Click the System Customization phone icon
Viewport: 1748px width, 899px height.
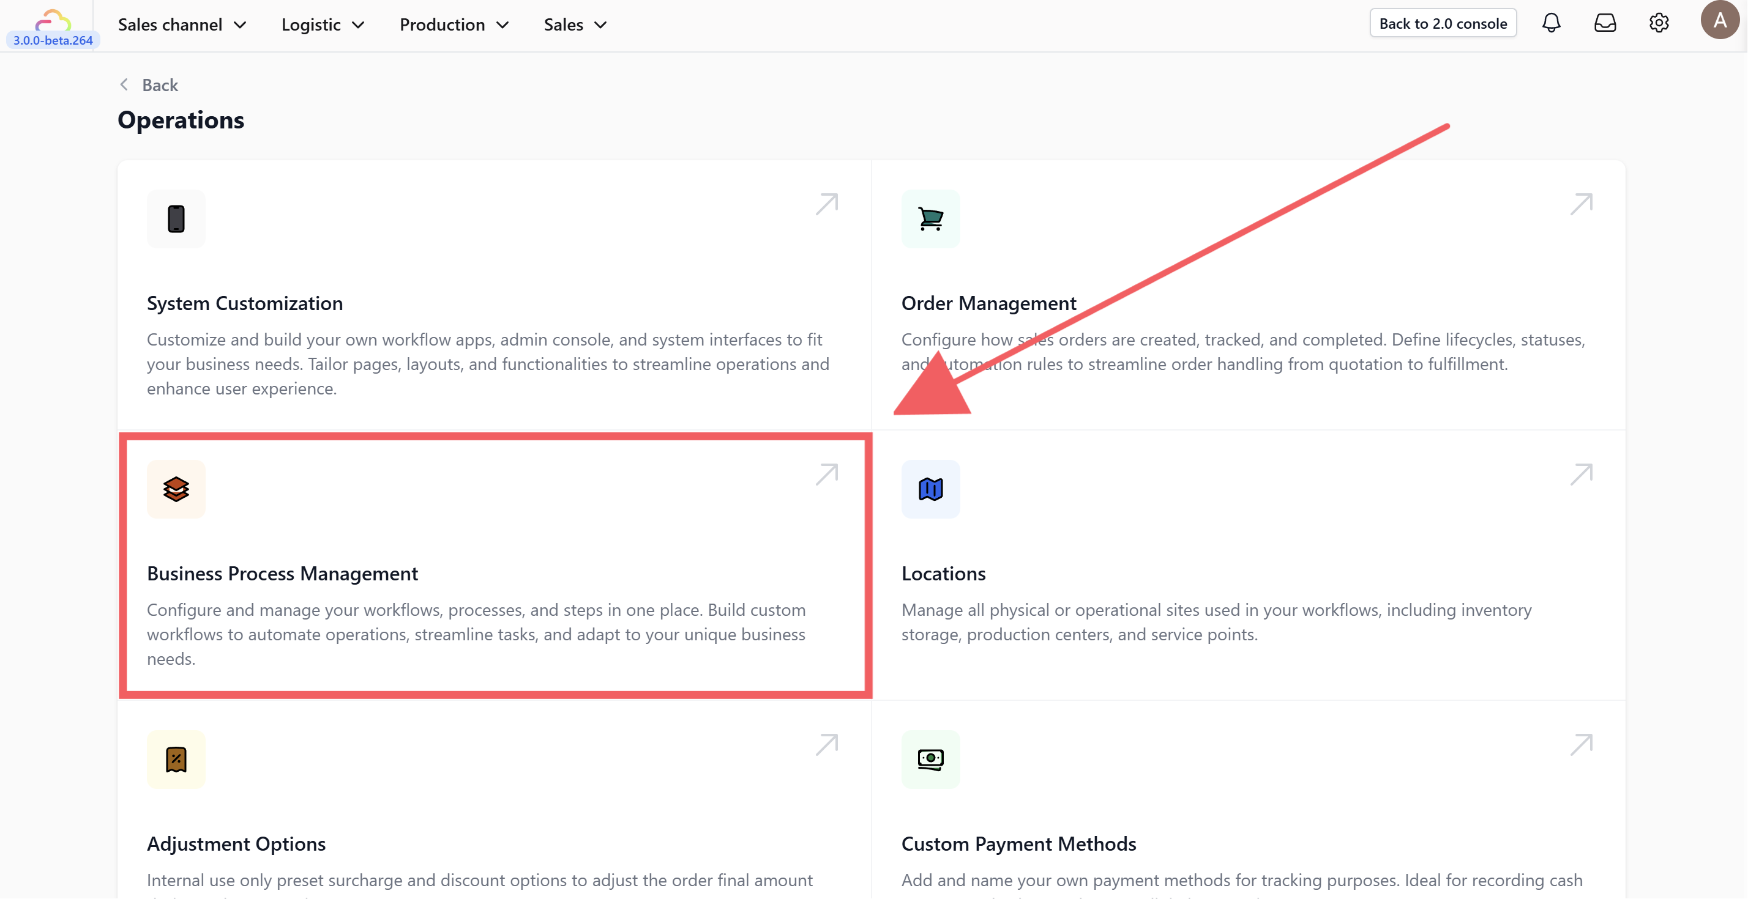pyautogui.click(x=176, y=219)
